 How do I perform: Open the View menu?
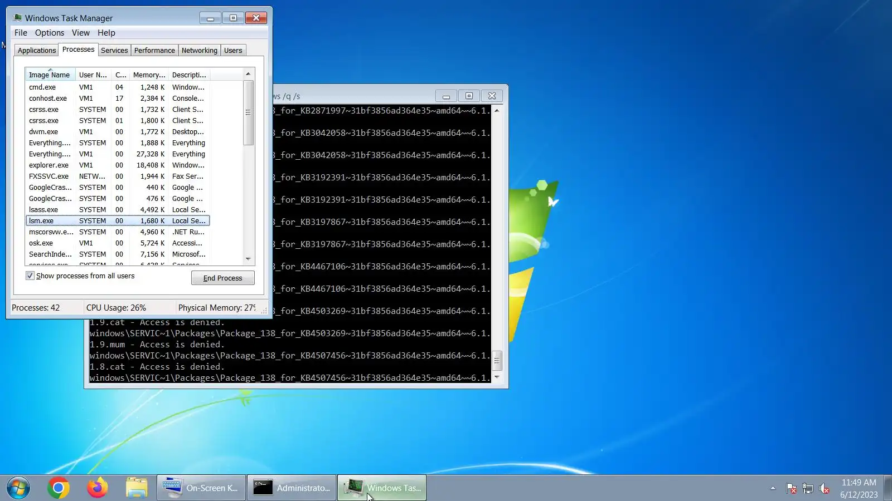[x=81, y=33]
